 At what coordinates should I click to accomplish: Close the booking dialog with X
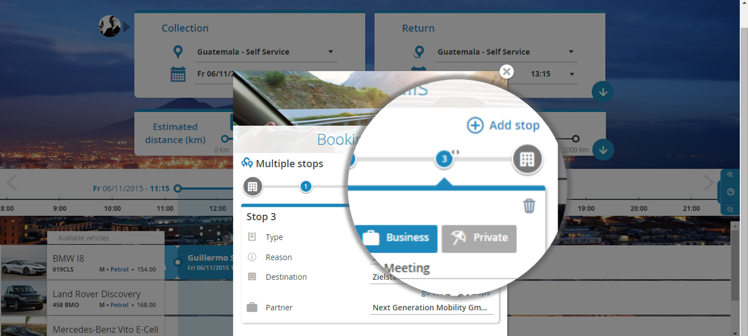[506, 71]
